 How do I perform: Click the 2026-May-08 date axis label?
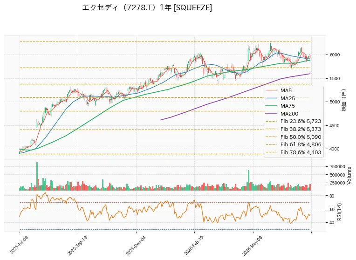coord(251,245)
